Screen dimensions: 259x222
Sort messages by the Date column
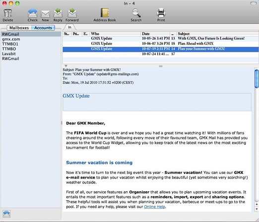click(155, 34)
